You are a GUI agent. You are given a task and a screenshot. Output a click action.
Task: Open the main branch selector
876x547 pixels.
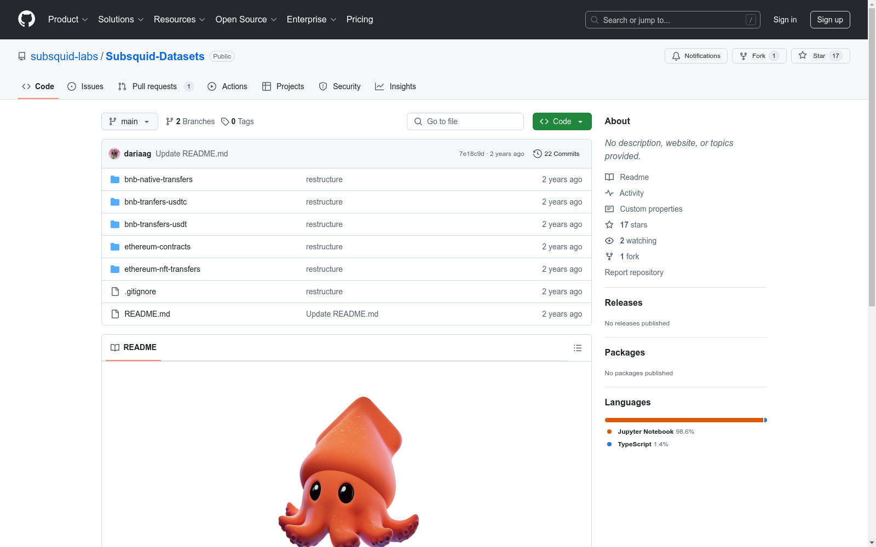click(130, 121)
